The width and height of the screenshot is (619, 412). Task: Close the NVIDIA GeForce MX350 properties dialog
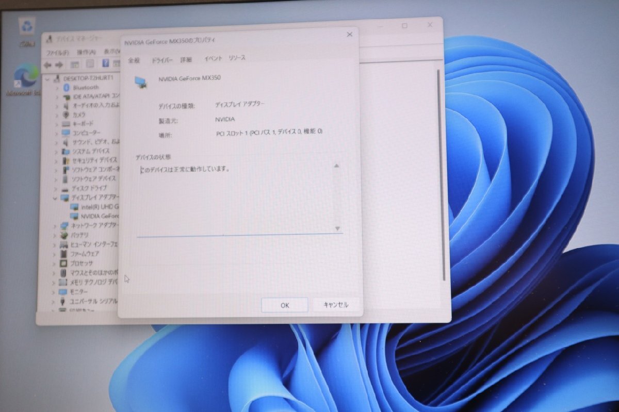click(349, 34)
